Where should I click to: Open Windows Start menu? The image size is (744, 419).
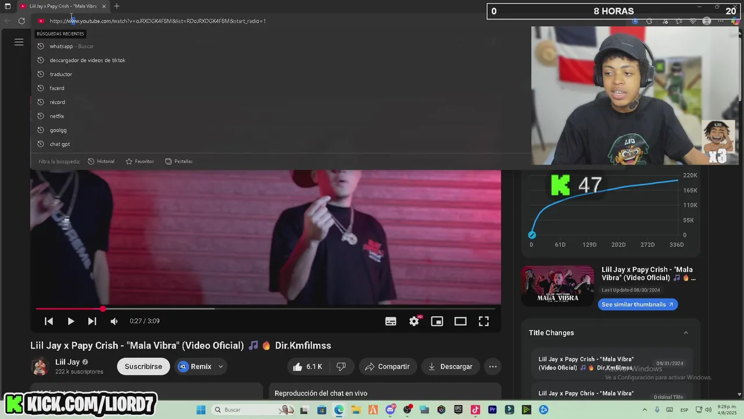point(201,410)
